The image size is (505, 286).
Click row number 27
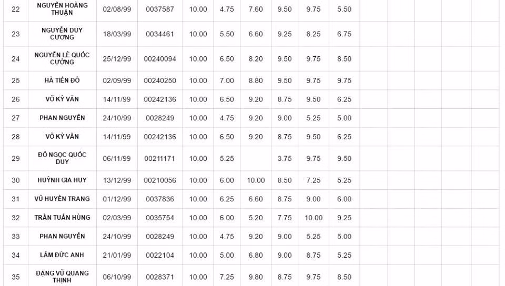(16, 118)
